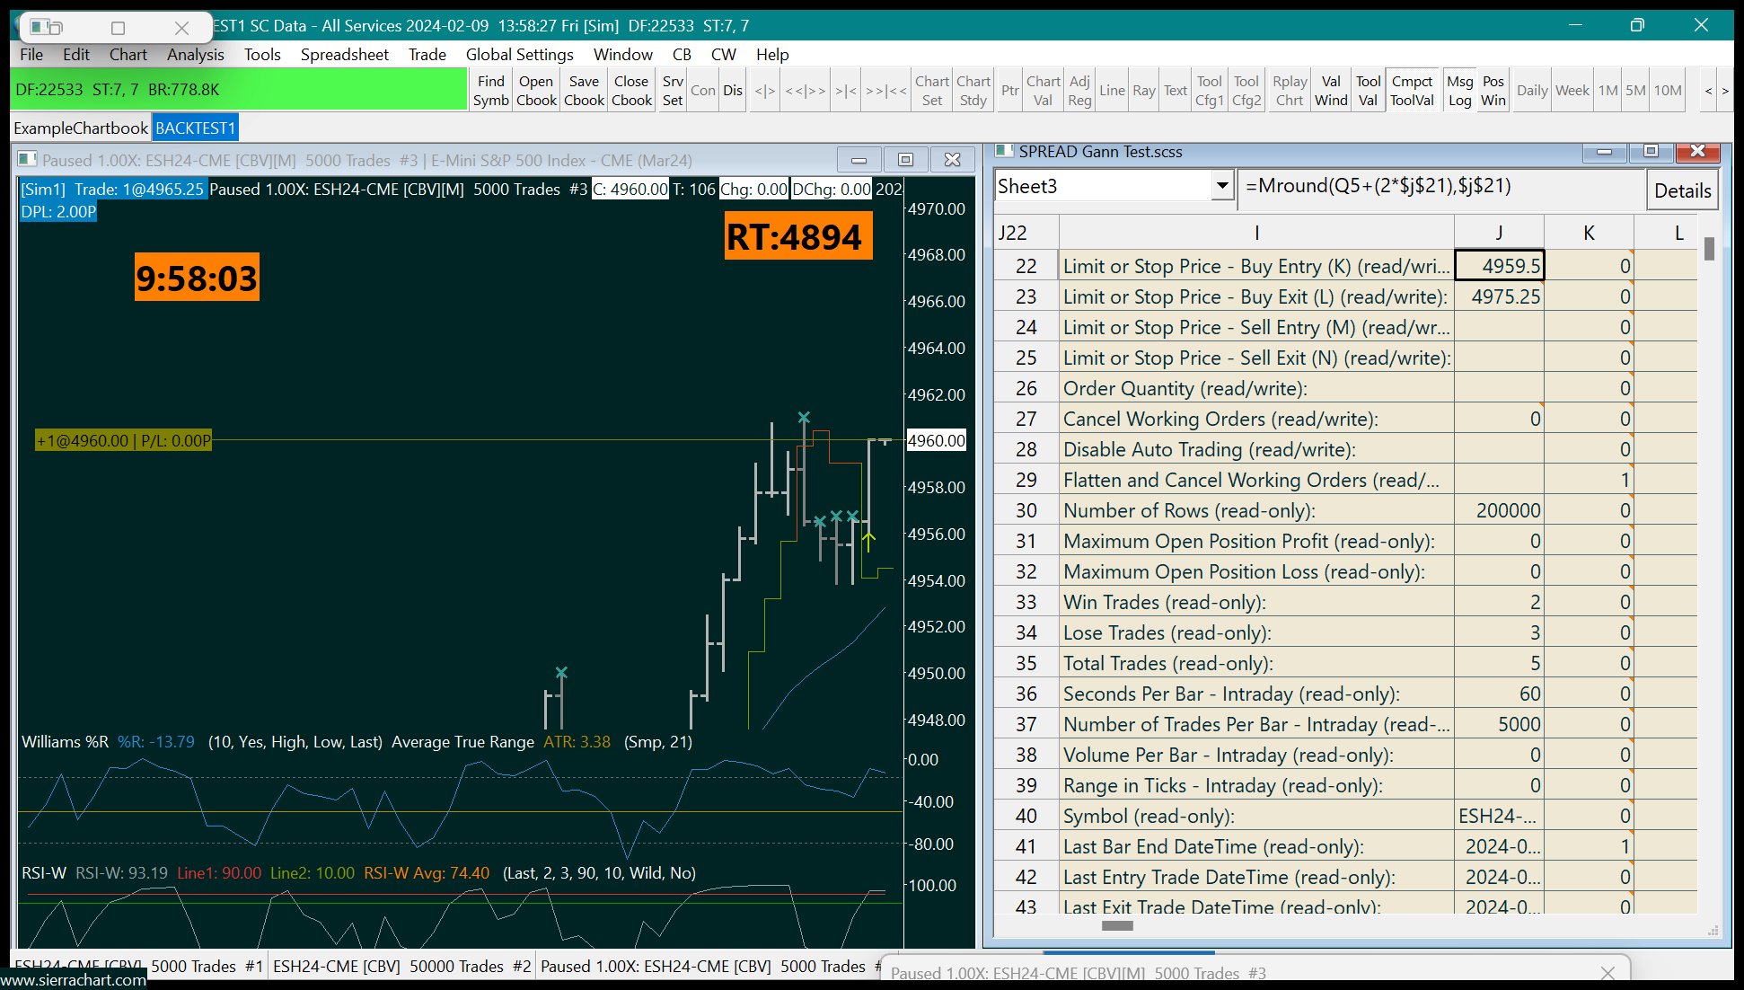Switch to the ExampleChartbook tab
The width and height of the screenshot is (1744, 990).
pyautogui.click(x=81, y=128)
